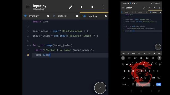
Task: Open keyboard settings gear icon
Action: [x=141, y=58]
